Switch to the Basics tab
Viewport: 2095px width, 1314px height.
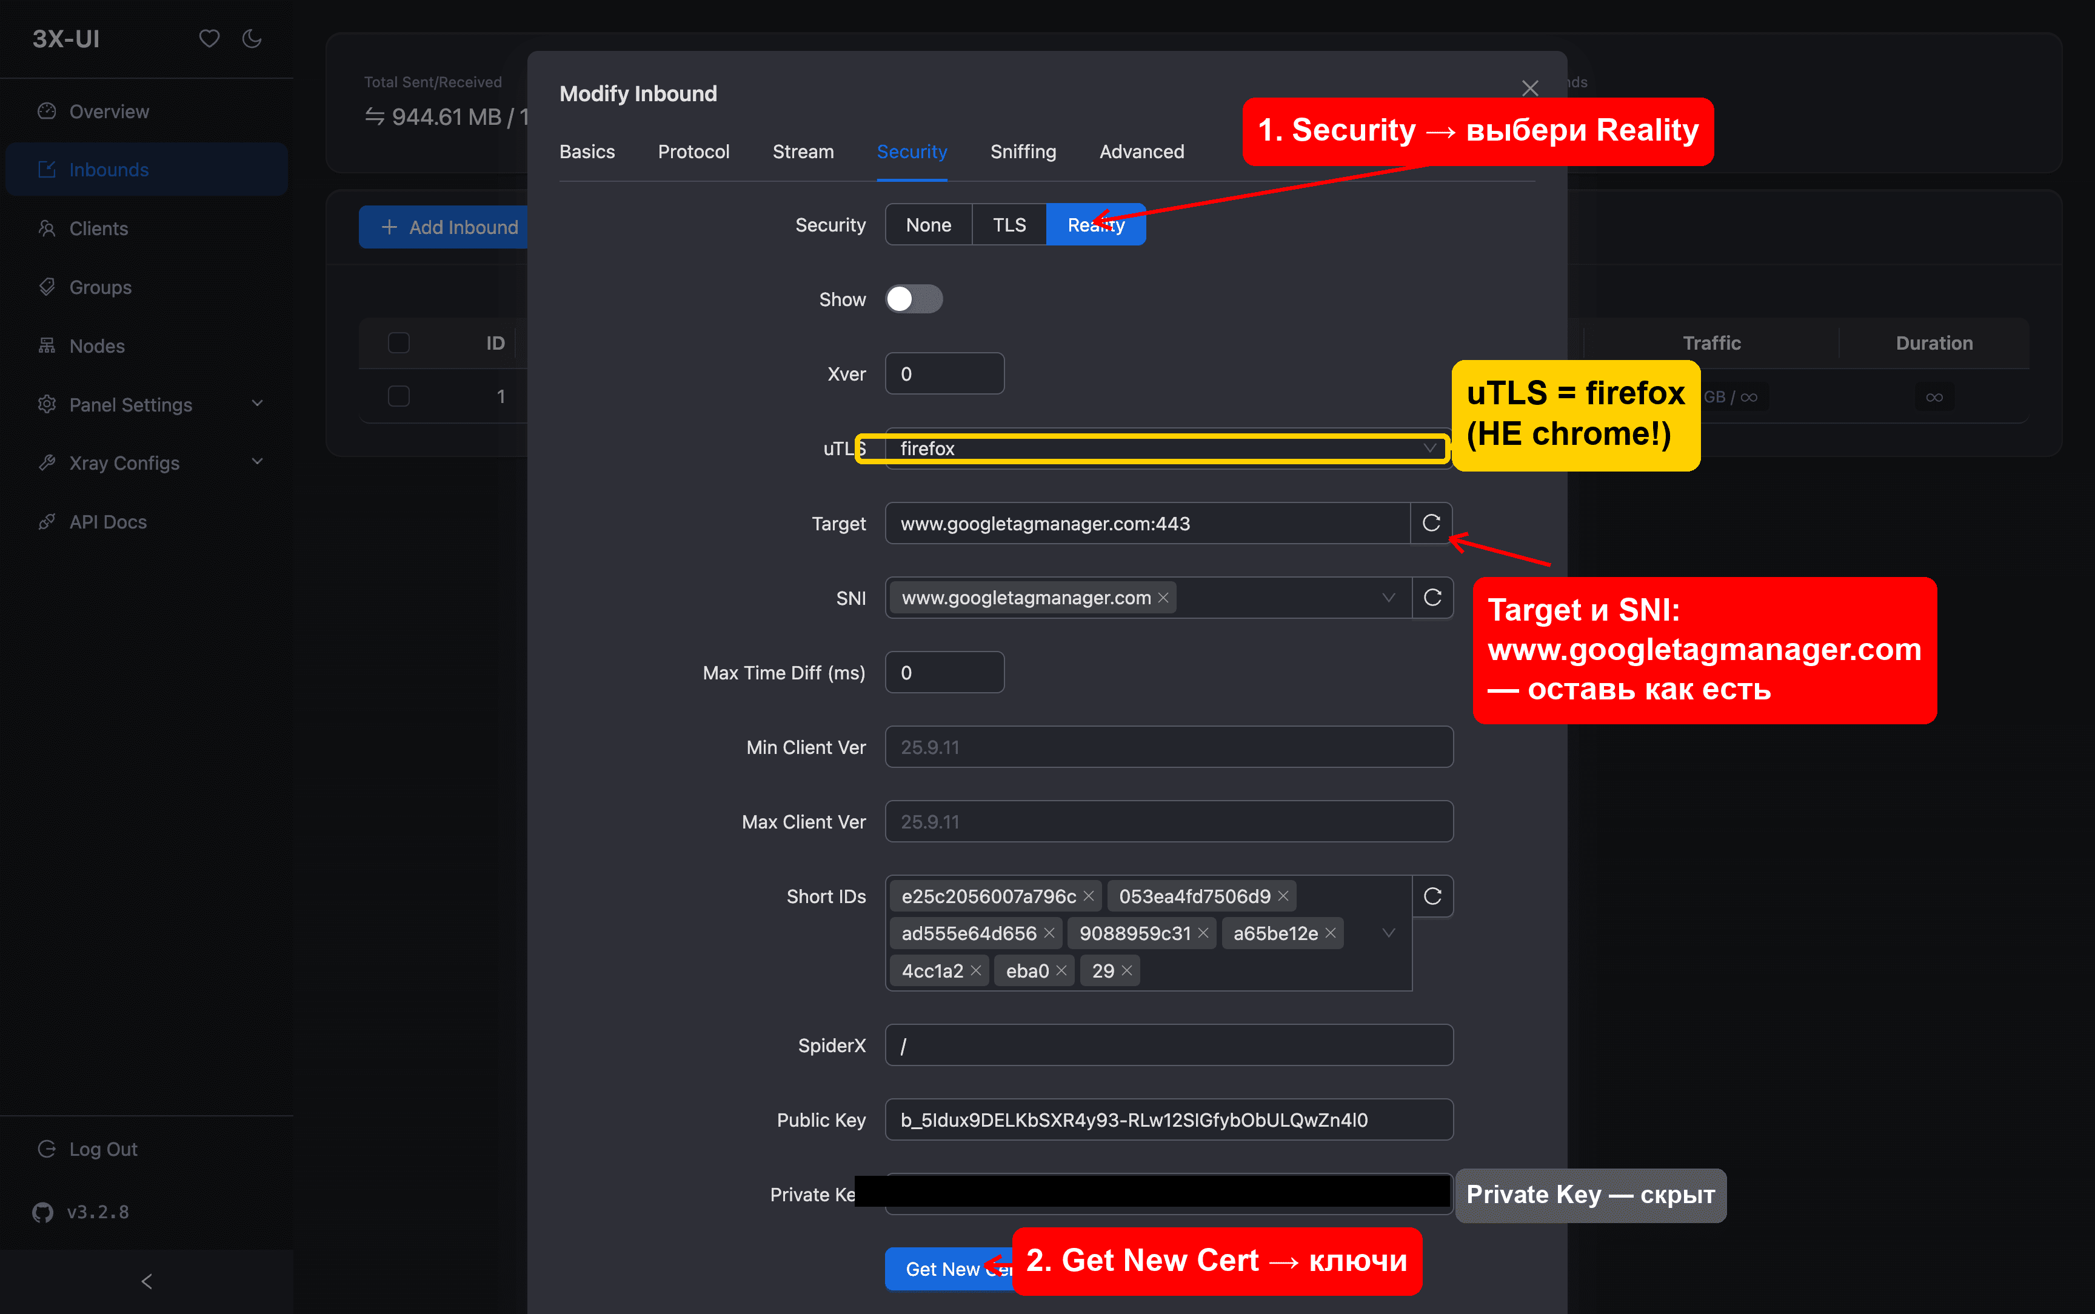coord(587,151)
